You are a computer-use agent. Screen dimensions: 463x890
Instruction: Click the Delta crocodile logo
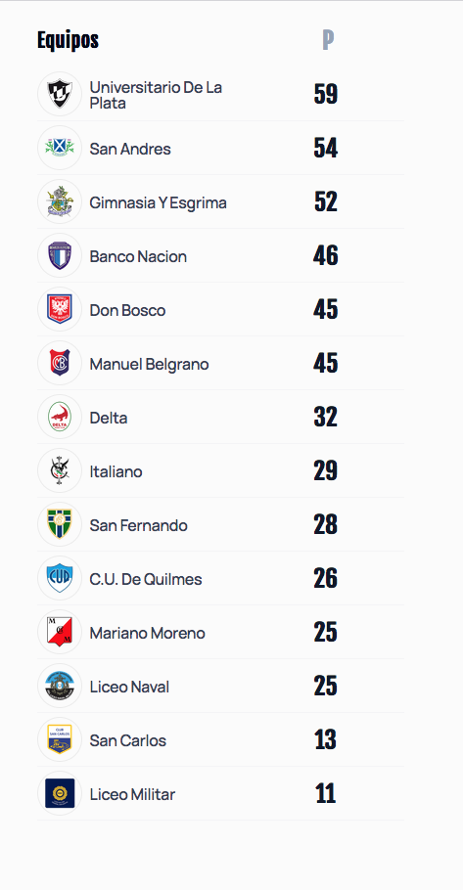point(60,417)
